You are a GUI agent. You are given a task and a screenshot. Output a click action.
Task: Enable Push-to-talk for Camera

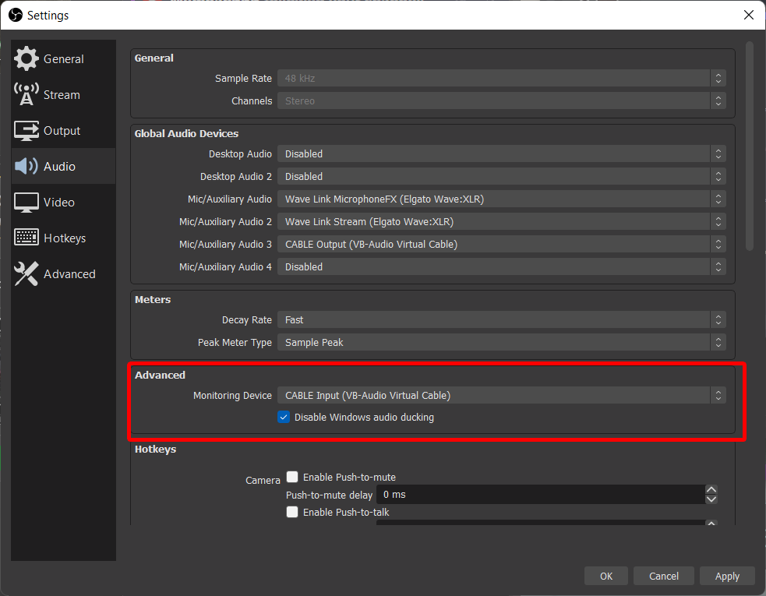point(292,512)
